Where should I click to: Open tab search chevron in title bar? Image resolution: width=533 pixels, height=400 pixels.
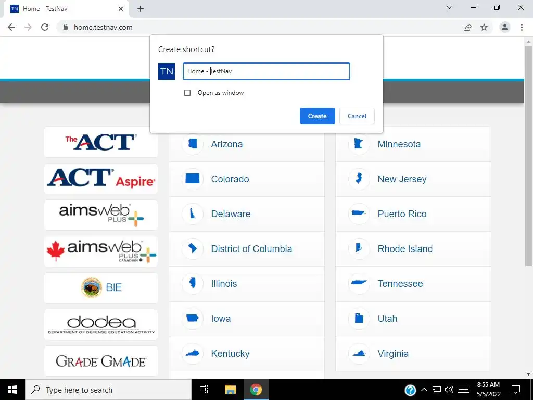coord(449,7)
